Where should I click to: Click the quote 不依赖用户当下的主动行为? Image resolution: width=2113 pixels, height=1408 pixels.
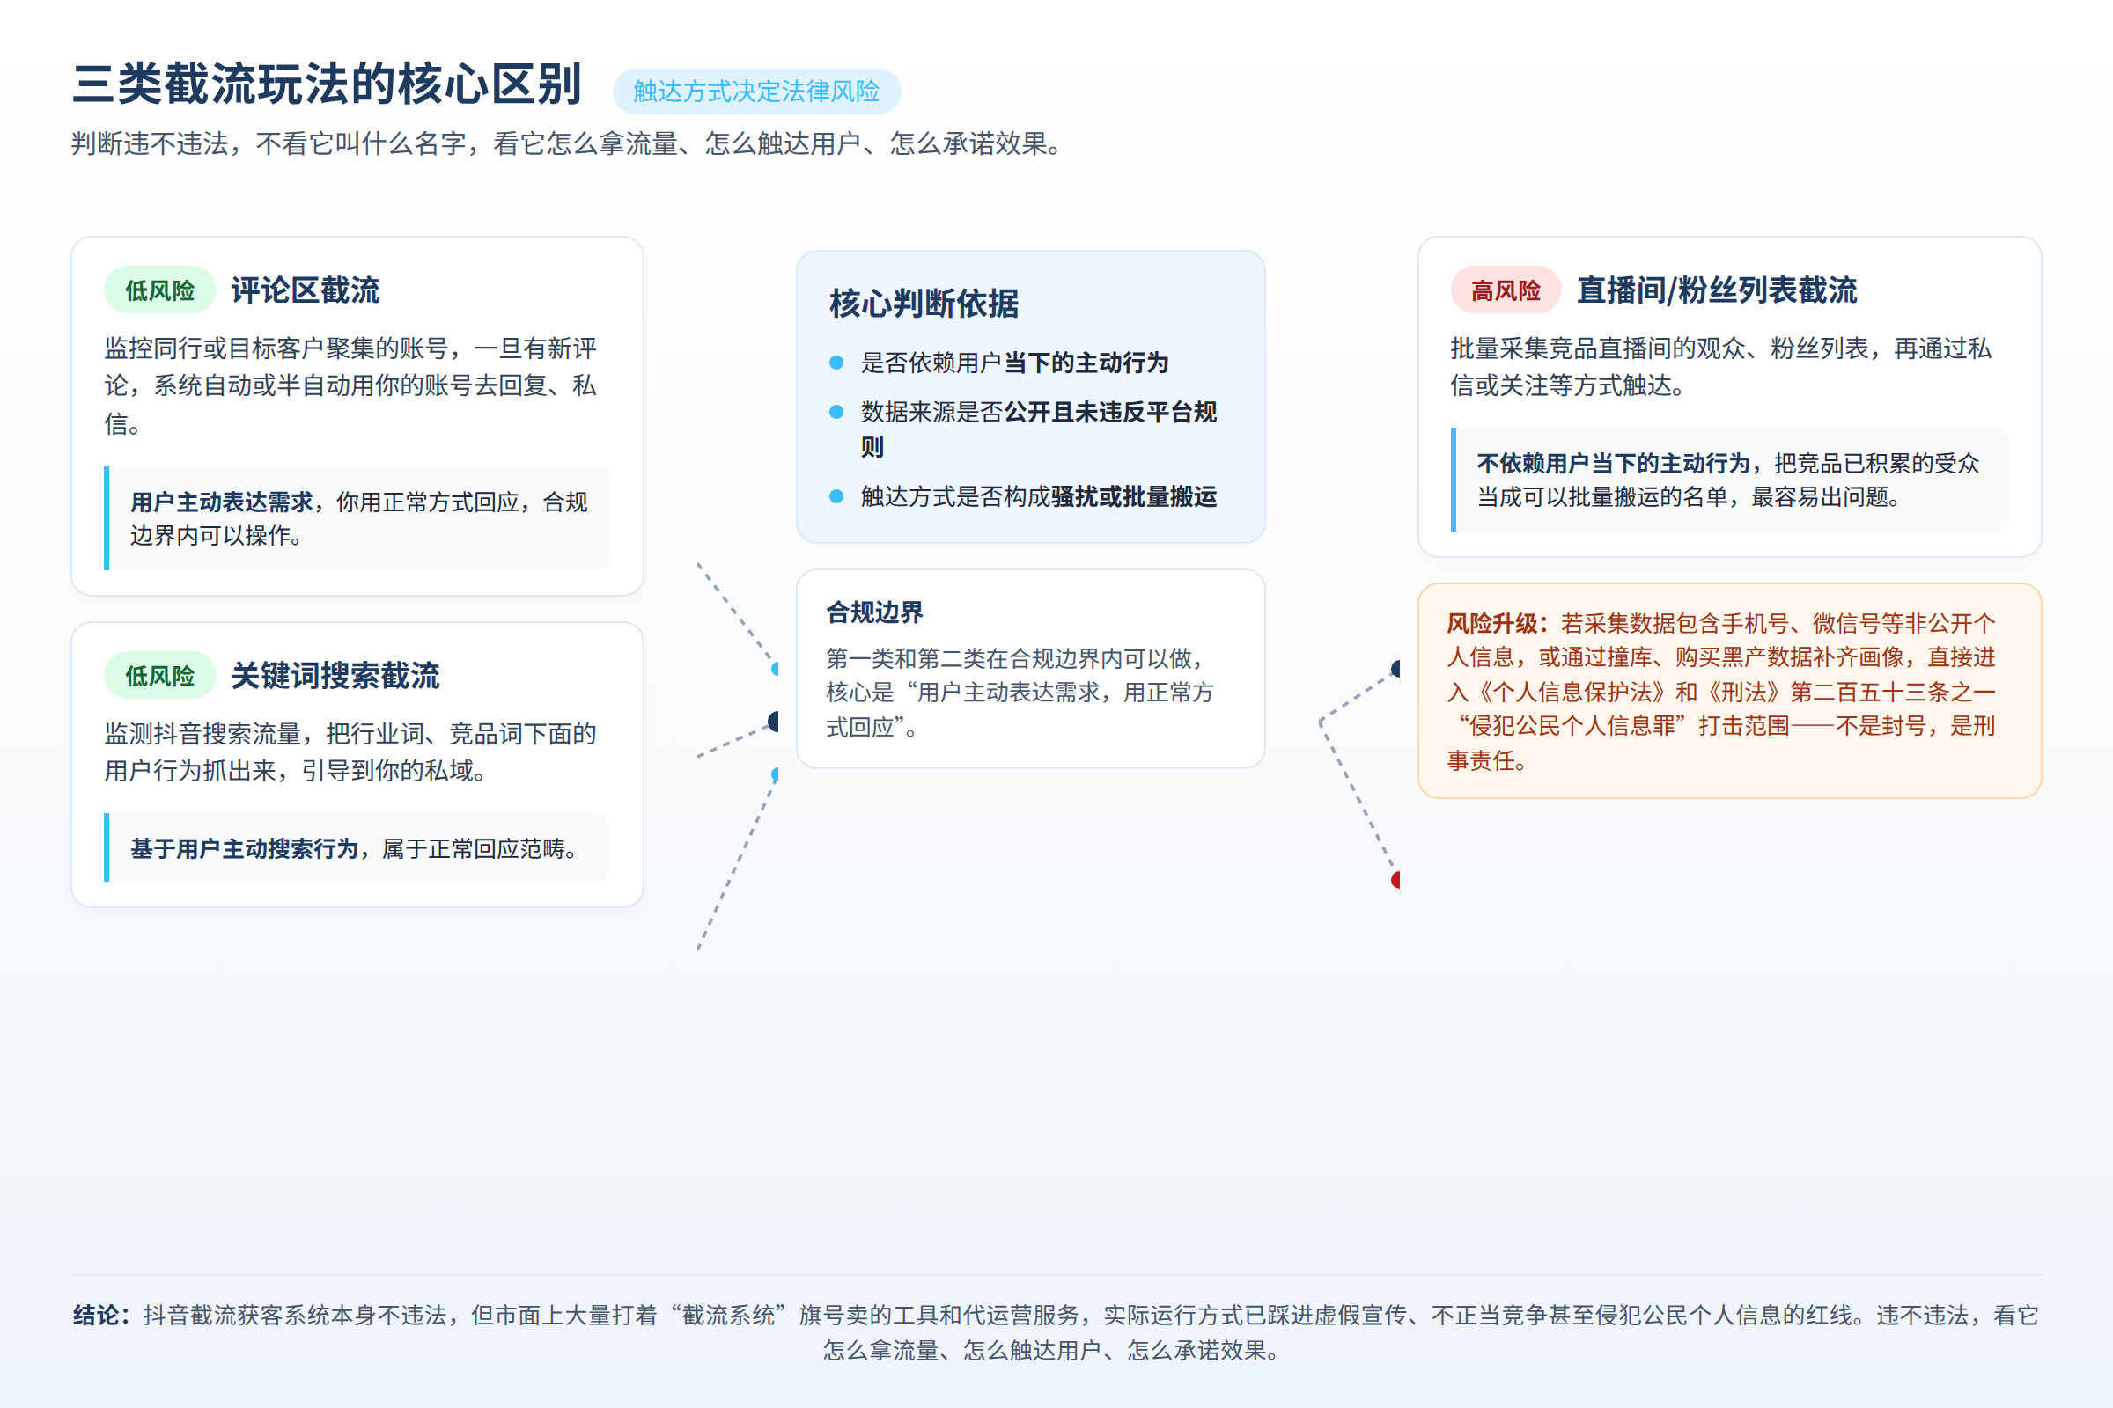(x=1729, y=480)
